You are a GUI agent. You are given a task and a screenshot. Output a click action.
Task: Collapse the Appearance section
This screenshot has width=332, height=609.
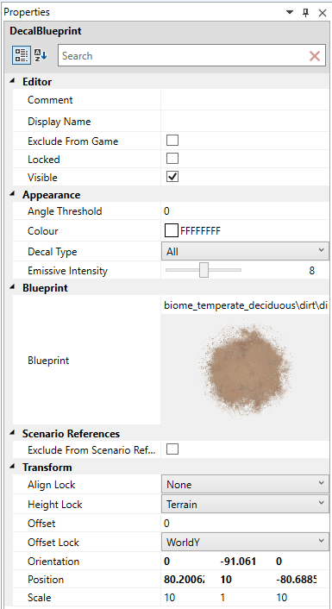(x=12, y=194)
